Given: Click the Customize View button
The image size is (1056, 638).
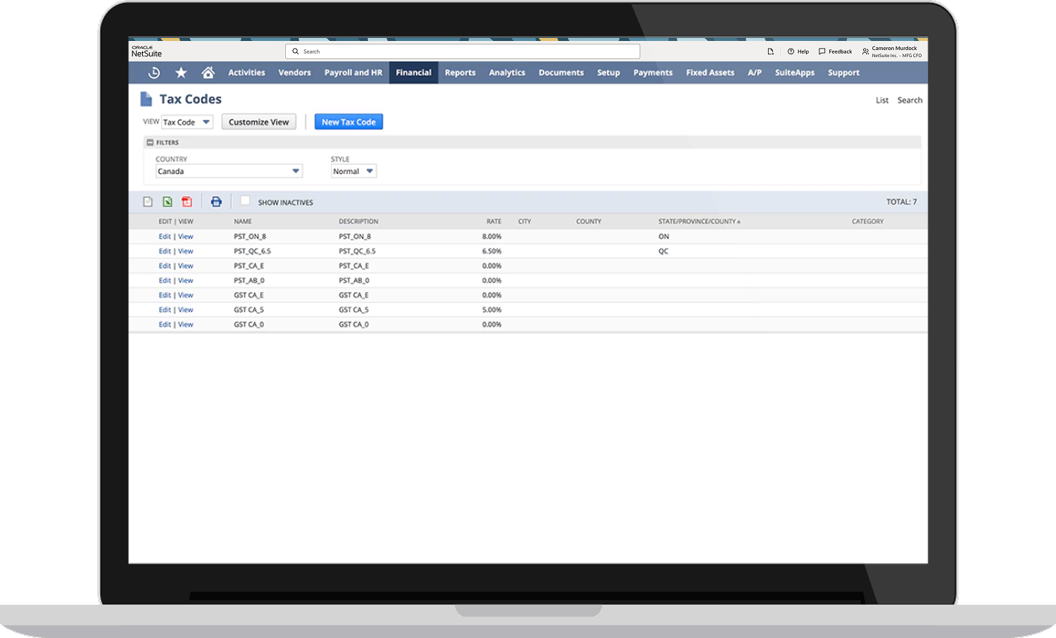Looking at the screenshot, I should (259, 122).
